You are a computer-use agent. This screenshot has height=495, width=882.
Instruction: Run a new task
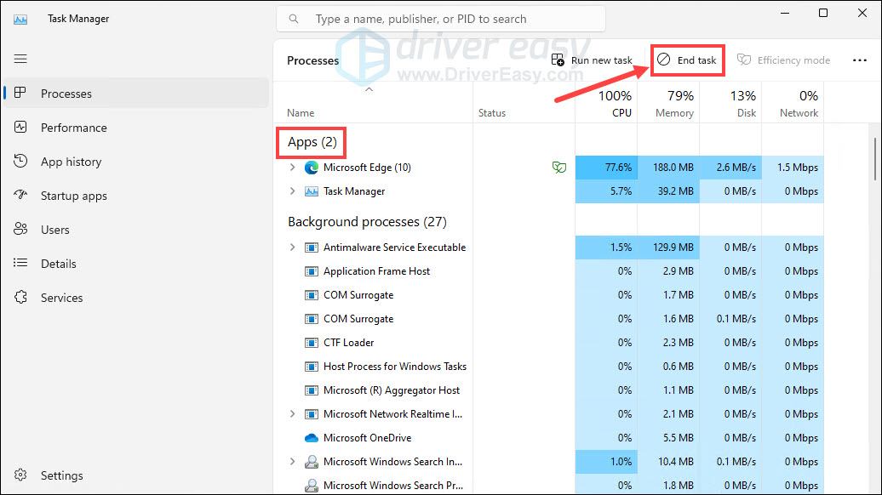pyautogui.click(x=592, y=60)
